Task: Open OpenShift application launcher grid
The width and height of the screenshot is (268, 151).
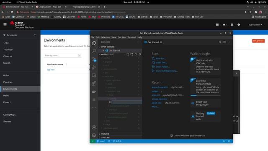Action: 217,25
